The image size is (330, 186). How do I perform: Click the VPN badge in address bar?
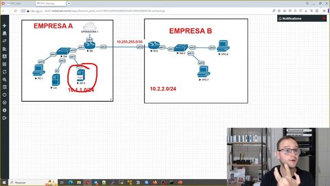click(x=23, y=11)
